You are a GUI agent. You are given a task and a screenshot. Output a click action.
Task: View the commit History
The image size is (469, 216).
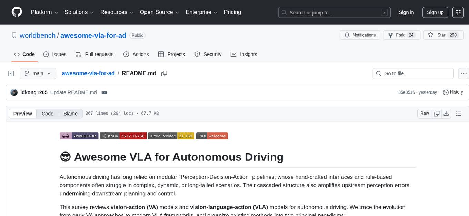(x=453, y=92)
